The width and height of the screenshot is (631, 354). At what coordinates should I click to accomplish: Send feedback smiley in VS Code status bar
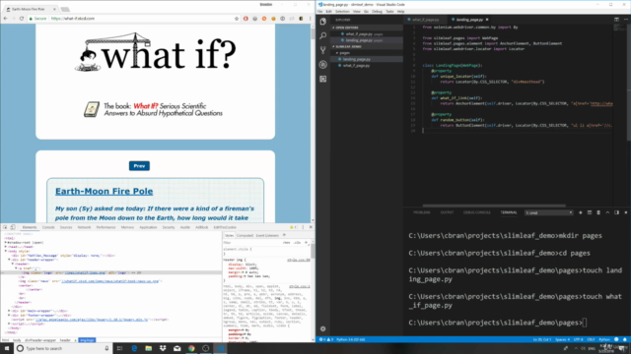pyautogui.click(x=616, y=339)
